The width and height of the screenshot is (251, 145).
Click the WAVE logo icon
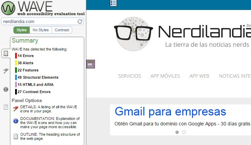[8, 8]
